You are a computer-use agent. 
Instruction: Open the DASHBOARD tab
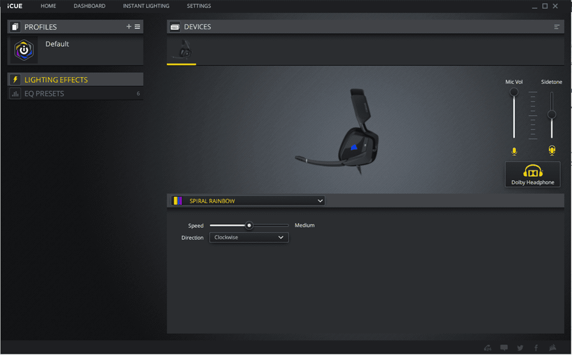90,6
